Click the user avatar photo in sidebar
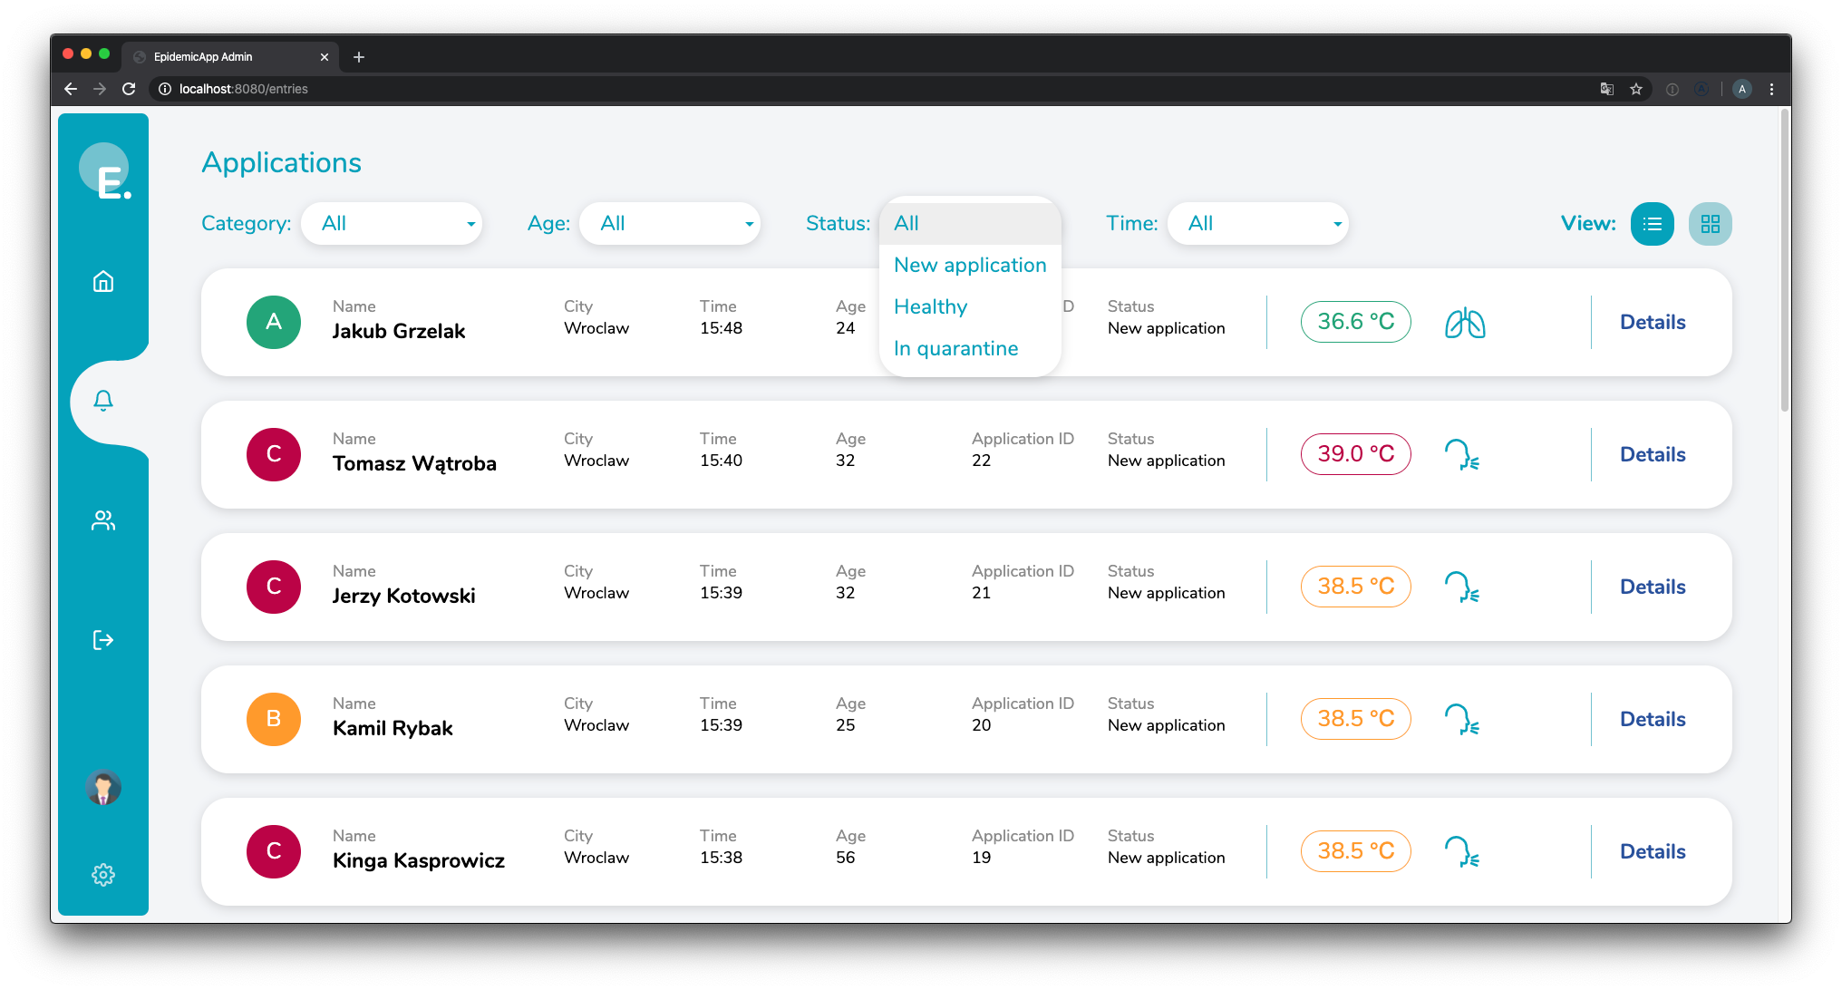The width and height of the screenshot is (1842, 990). tap(103, 787)
